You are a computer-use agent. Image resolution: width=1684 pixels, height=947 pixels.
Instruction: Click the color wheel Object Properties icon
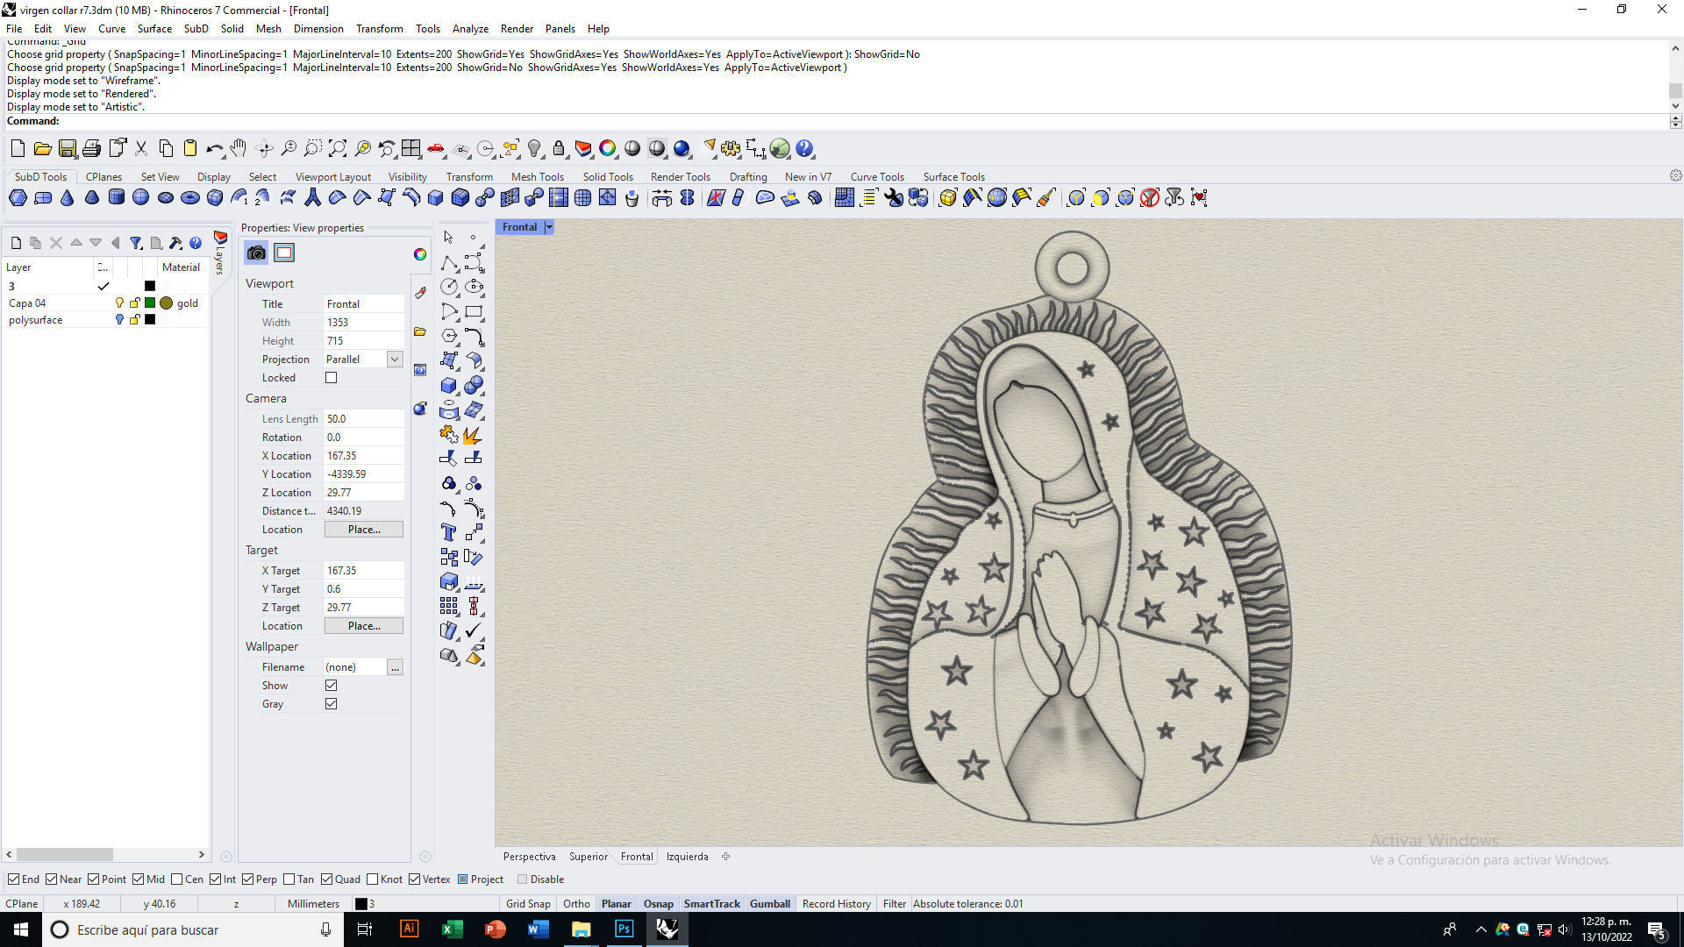(608, 149)
